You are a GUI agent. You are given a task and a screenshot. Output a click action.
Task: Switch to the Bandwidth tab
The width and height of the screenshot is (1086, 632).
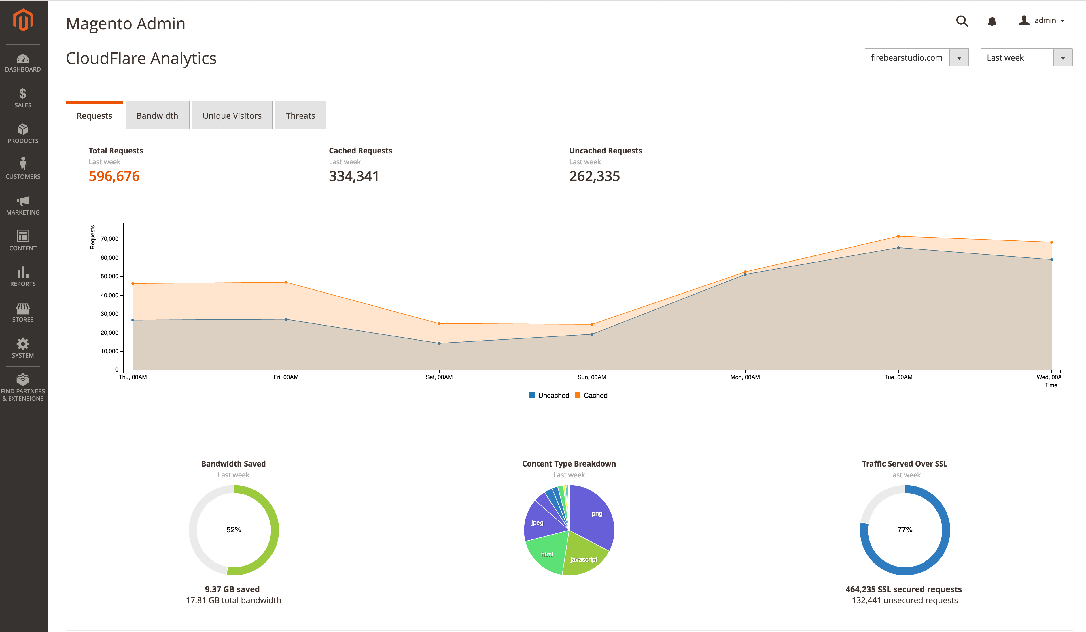tap(157, 116)
